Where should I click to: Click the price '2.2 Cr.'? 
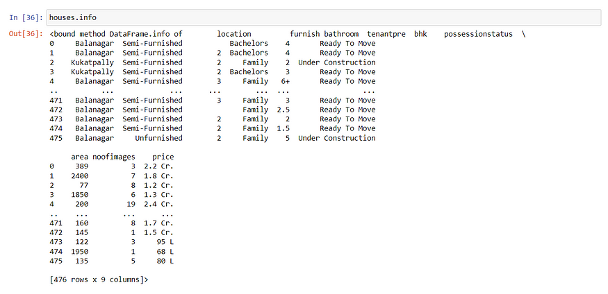[x=158, y=166]
